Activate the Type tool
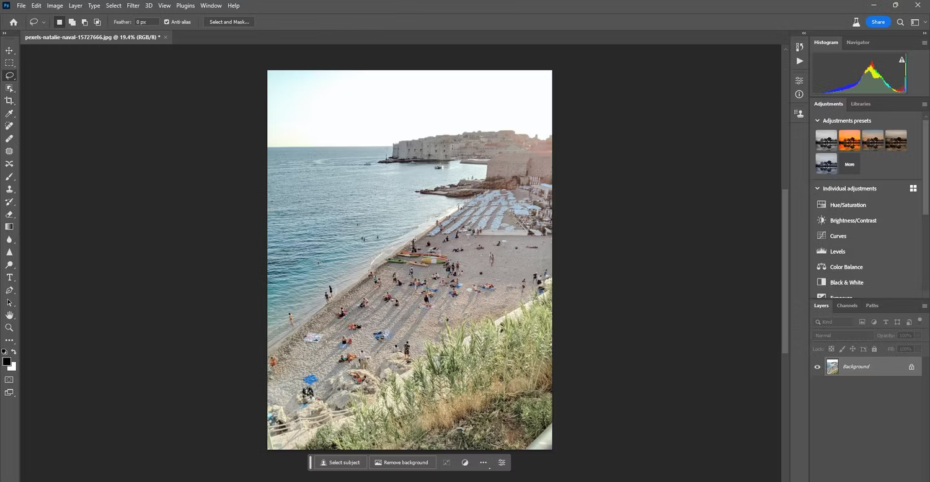This screenshot has height=482, width=930. coord(9,277)
